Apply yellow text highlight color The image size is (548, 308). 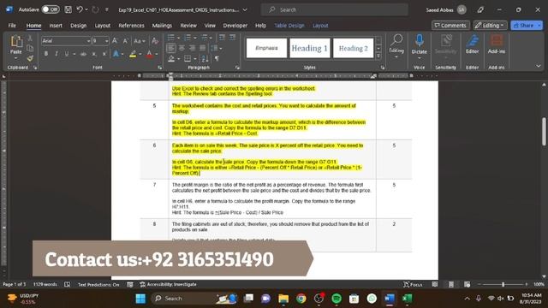pyautogui.click(x=133, y=54)
